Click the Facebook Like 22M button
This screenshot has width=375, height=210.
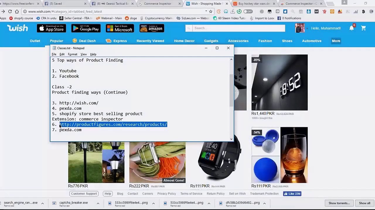292,194
